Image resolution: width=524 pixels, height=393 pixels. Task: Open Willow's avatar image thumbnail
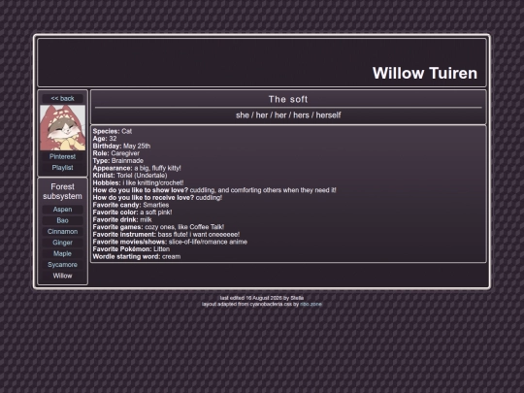point(62,128)
